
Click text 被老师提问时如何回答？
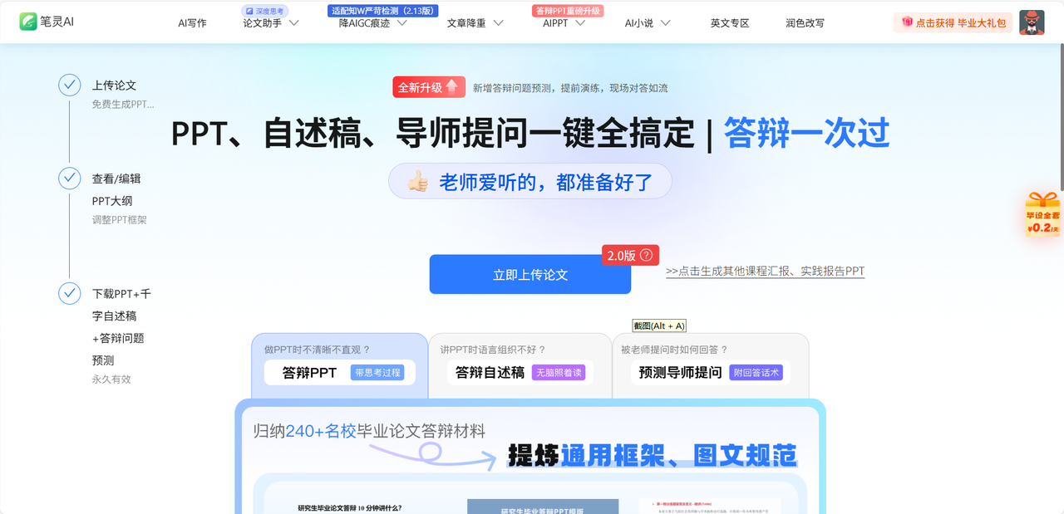pos(674,350)
